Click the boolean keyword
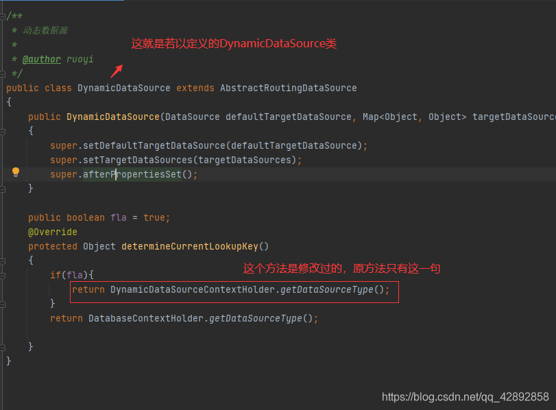 click(x=86, y=217)
